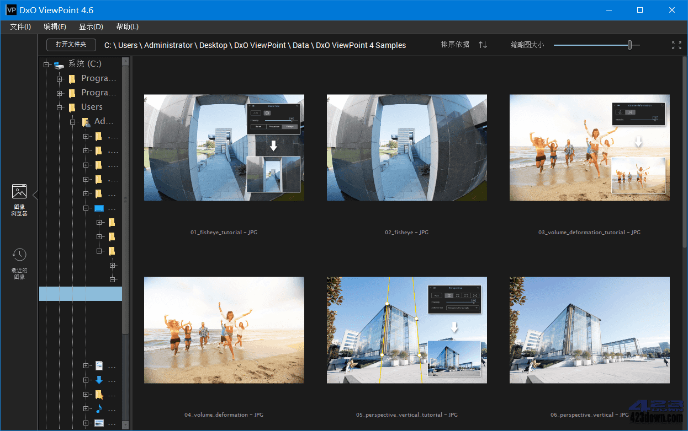The height and width of the screenshot is (431, 688).
Task: Click the Users folder icon in tree
Action: [x=72, y=106]
